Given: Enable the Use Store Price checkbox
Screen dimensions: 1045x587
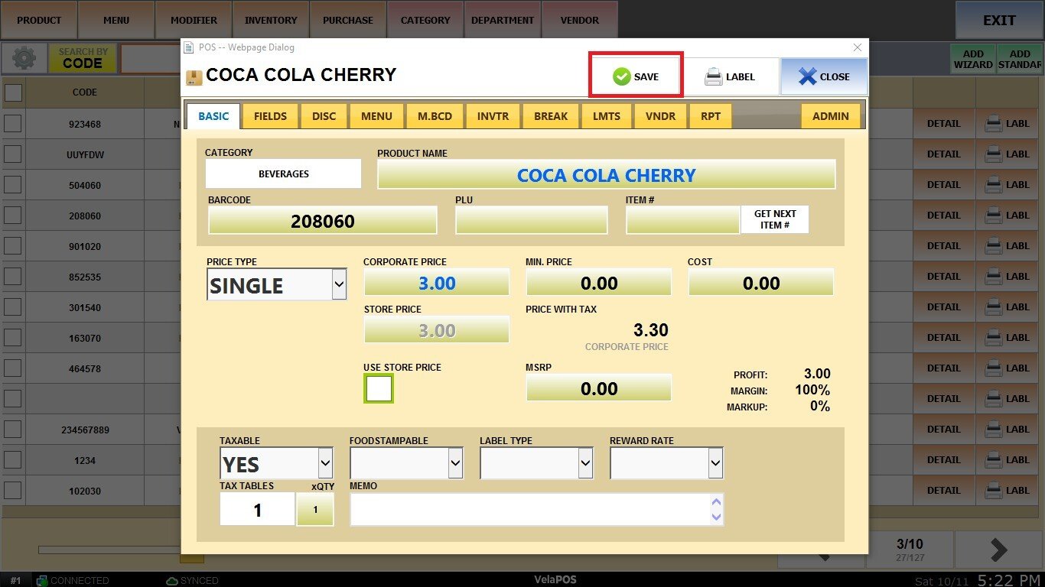Looking at the screenshot, I should pos(379,389).
